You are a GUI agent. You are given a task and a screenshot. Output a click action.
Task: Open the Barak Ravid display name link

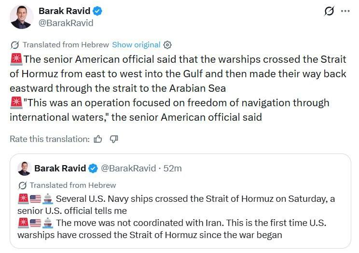click(64, 12)
